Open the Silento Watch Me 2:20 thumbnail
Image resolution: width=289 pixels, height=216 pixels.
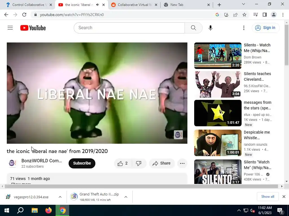pos(218,56)
